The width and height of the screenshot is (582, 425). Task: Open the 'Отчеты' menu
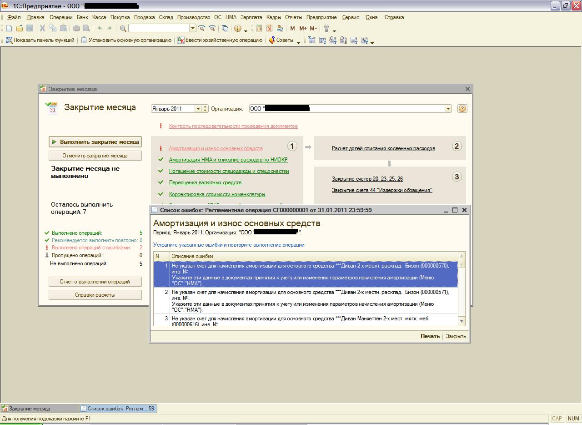(293, 17)
